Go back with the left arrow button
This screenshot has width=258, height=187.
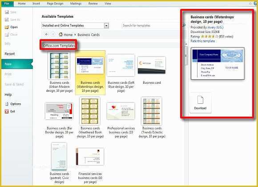(x=47, y=34)
